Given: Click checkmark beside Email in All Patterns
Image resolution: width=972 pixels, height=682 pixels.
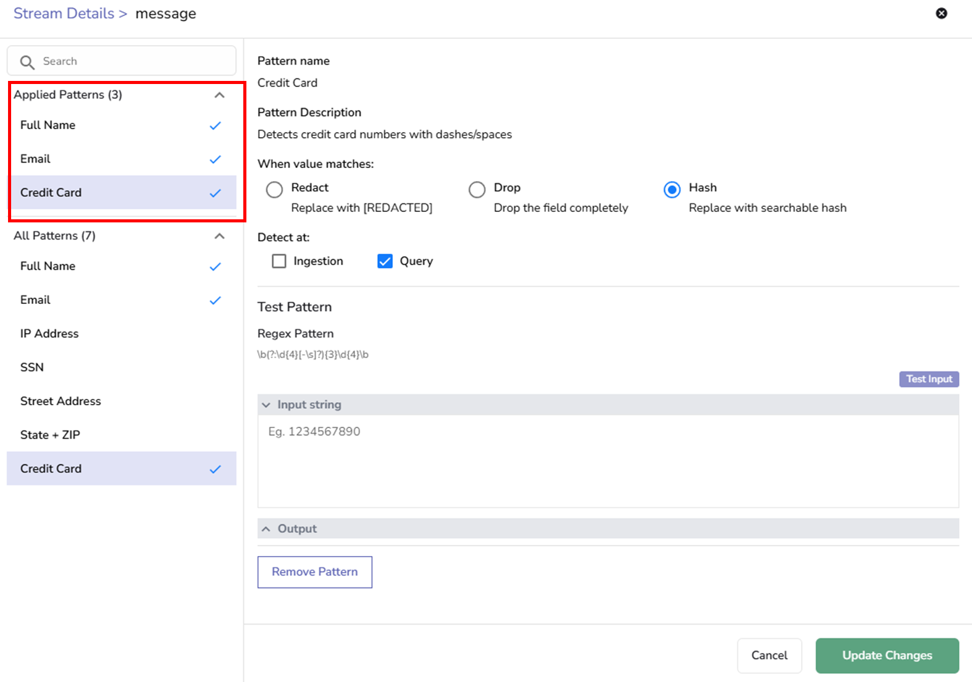Looking at the screenshot, I should (215, 300).
